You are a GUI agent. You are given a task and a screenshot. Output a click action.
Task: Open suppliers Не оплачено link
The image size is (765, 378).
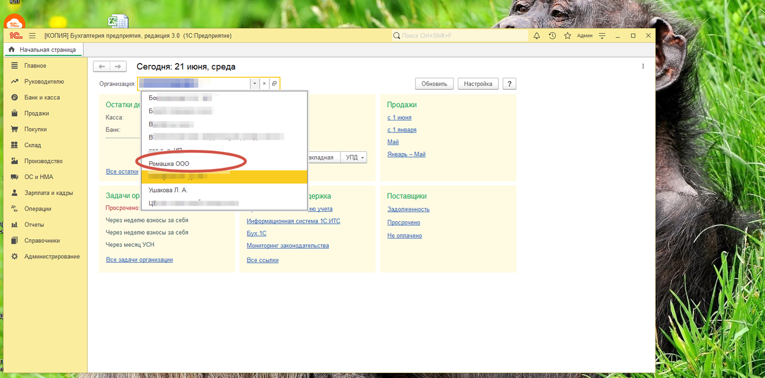click(x=404, y=236)
